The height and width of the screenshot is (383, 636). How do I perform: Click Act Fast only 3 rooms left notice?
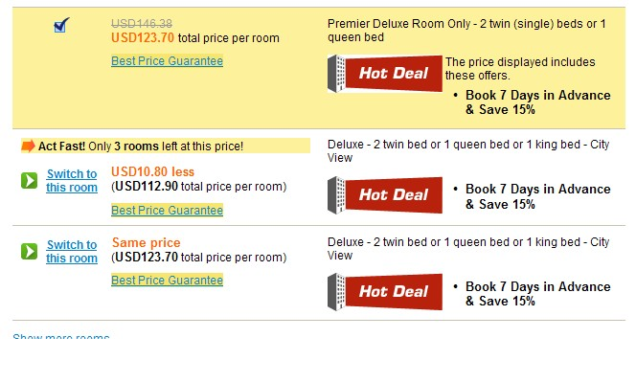pyautogui.click(x=166, y=146)
